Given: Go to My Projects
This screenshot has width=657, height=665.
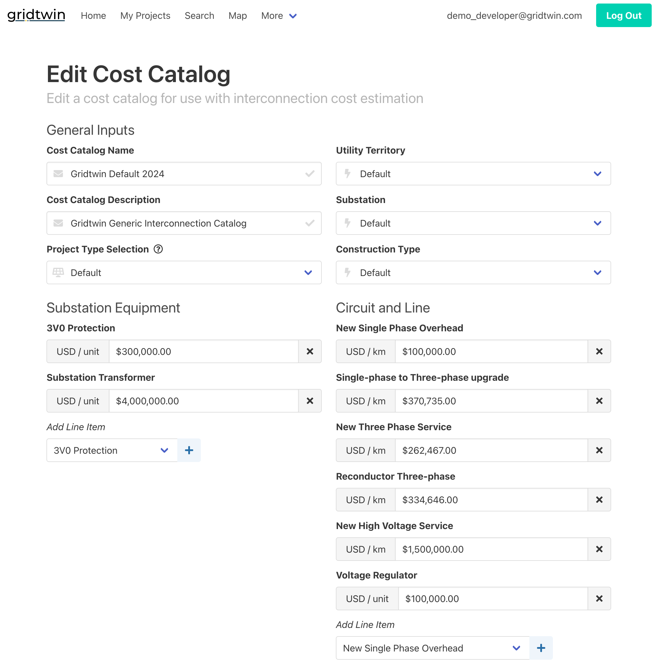Looking at the screenshot, I should click(145, 16).
